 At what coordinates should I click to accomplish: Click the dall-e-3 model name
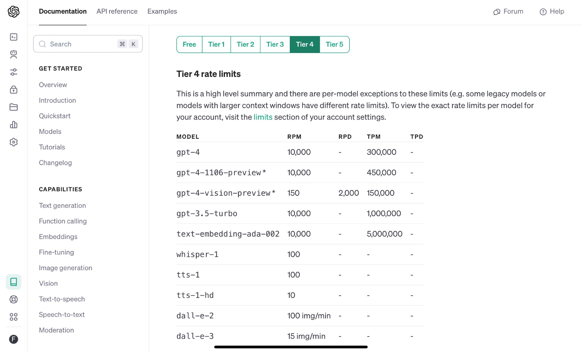[195, 336]
